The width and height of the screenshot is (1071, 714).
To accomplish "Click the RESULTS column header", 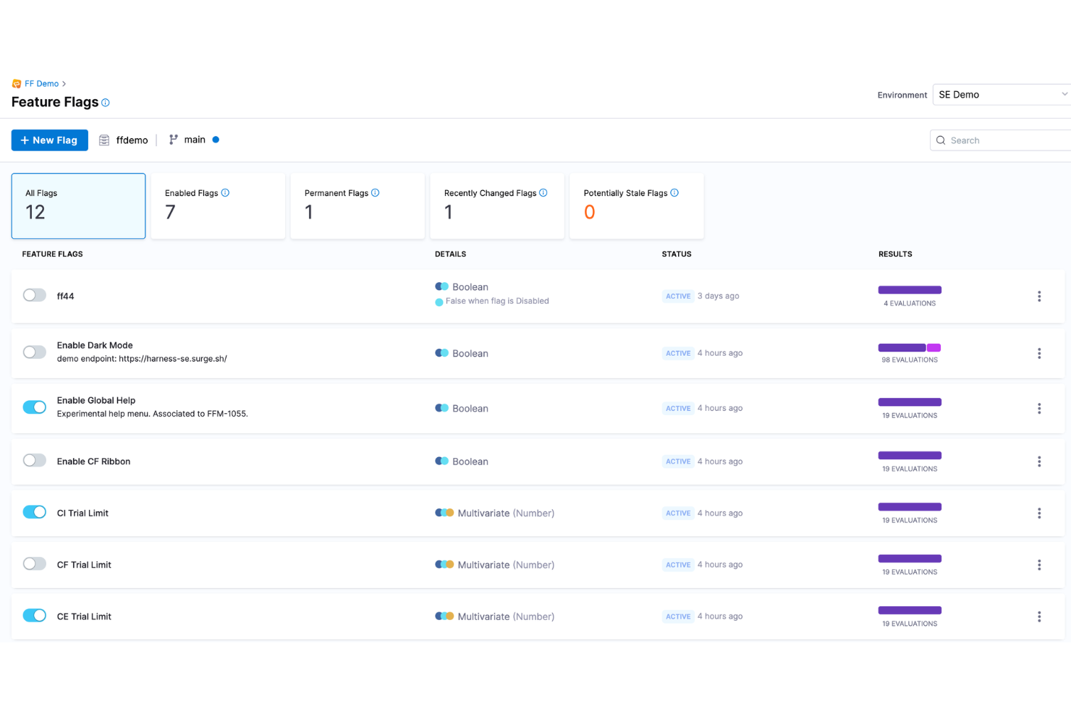I will coord(895,254).
